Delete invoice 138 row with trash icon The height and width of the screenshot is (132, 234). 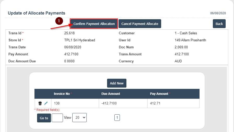point(40,103)
